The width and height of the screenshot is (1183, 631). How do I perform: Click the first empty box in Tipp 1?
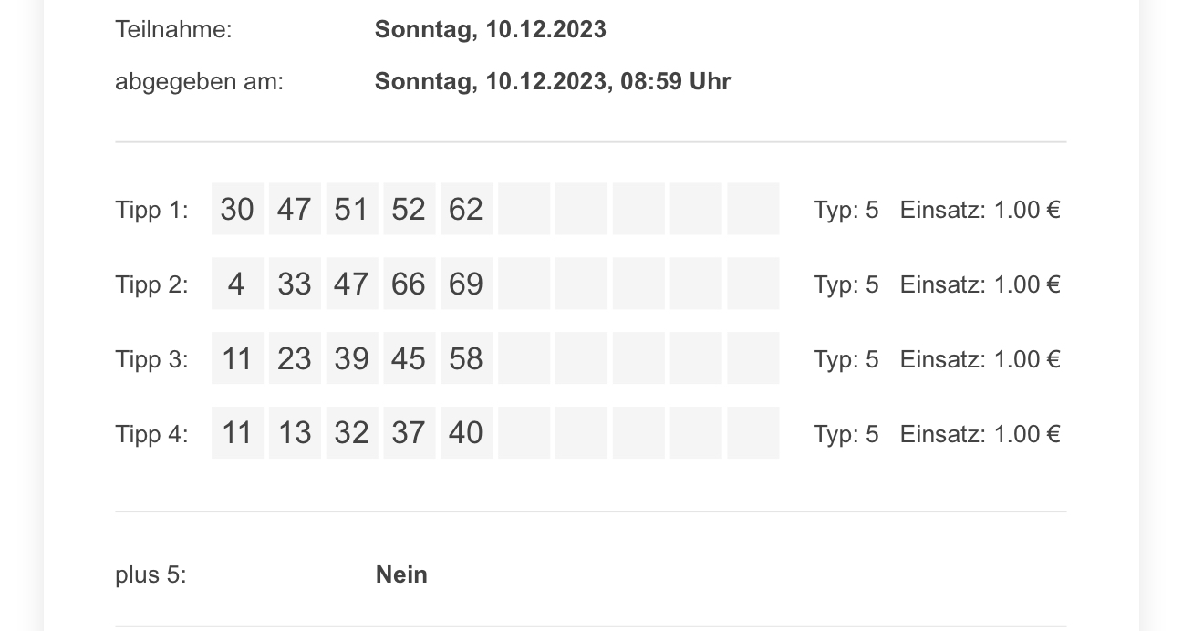click(524, 209)
